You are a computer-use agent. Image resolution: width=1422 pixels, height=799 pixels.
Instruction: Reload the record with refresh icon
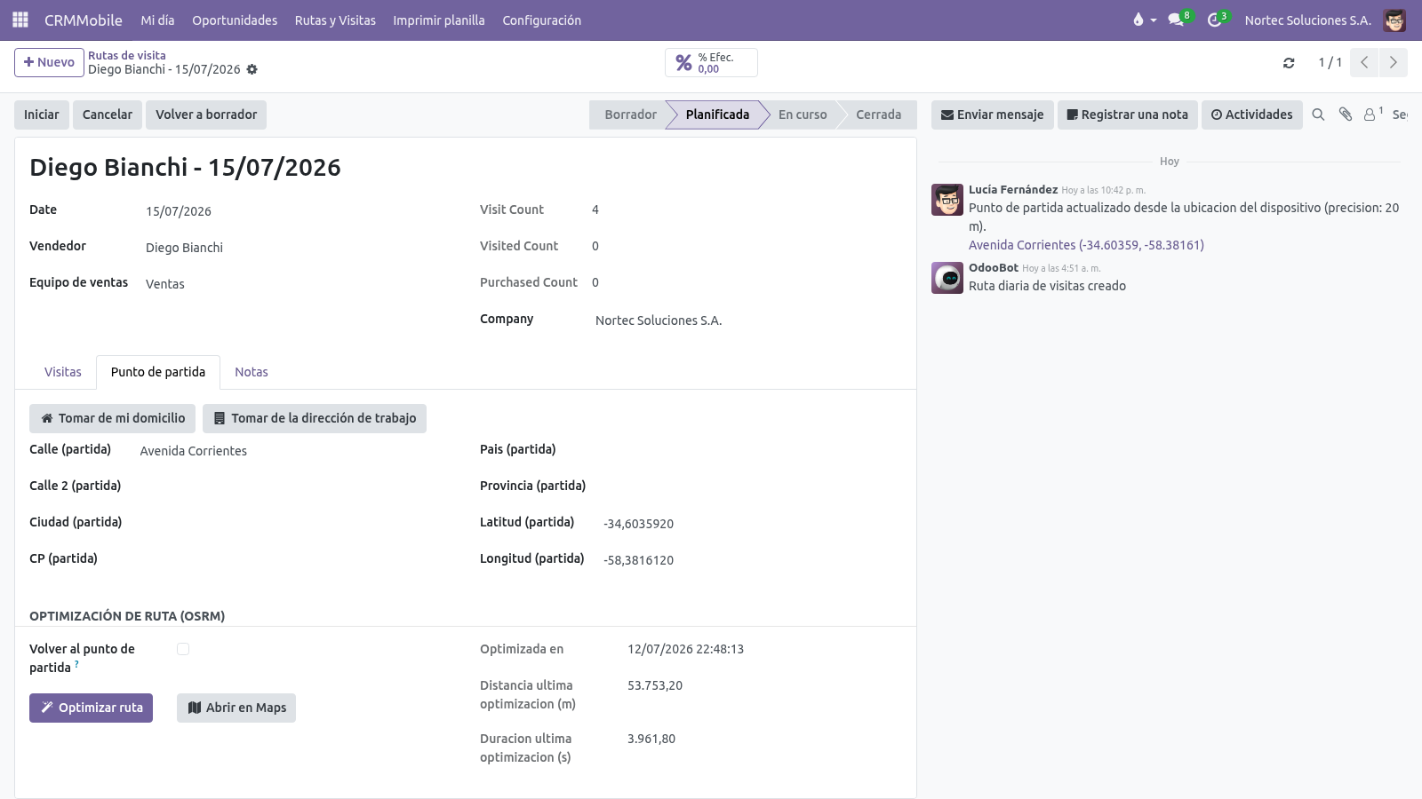(1289, 63)
